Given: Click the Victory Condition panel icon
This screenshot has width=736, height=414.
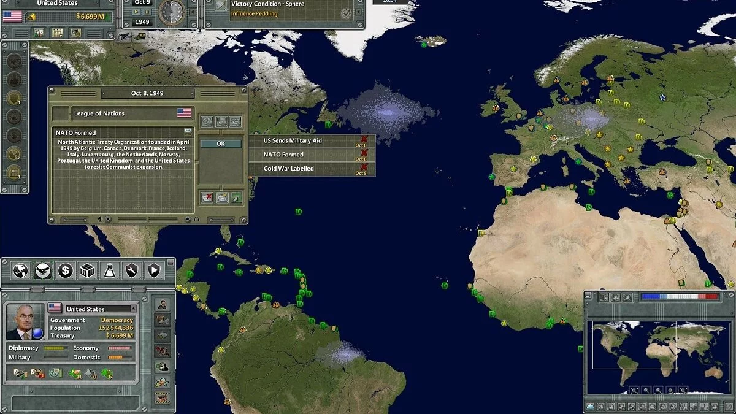Looking at the screenshot, I should tap(221, 6).
